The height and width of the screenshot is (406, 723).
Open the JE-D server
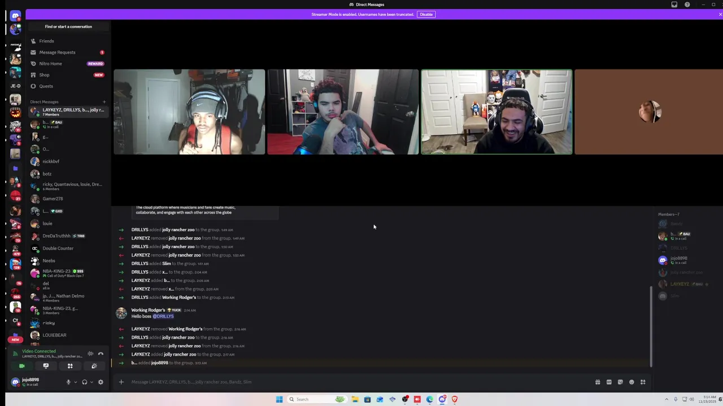15,86
